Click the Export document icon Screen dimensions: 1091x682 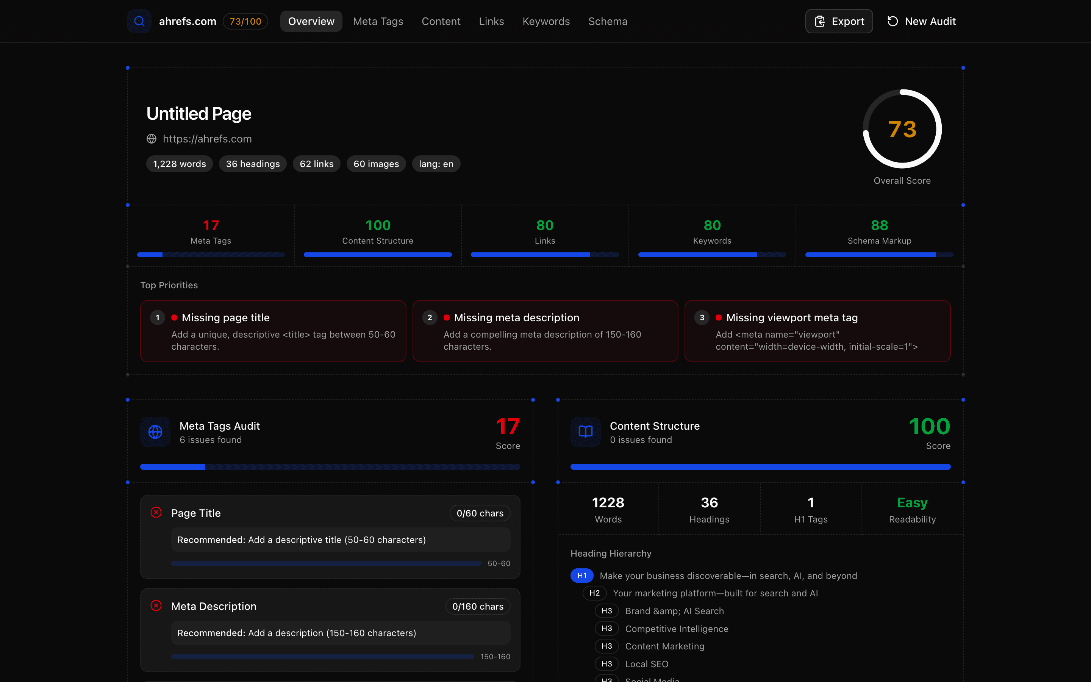click(820, 21)
